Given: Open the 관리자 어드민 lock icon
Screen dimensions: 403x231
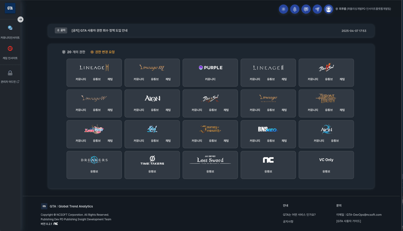Looking at the screenshot, I should pyautogui.click(x=10, y=73).
